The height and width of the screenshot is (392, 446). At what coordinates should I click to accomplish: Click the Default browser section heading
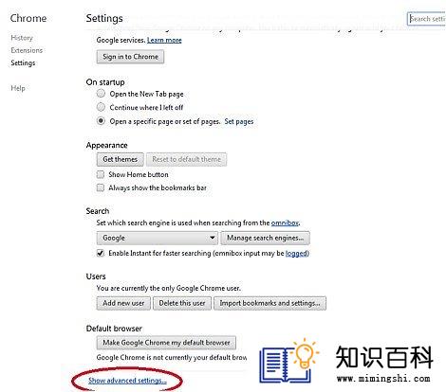tap(114, 329)
